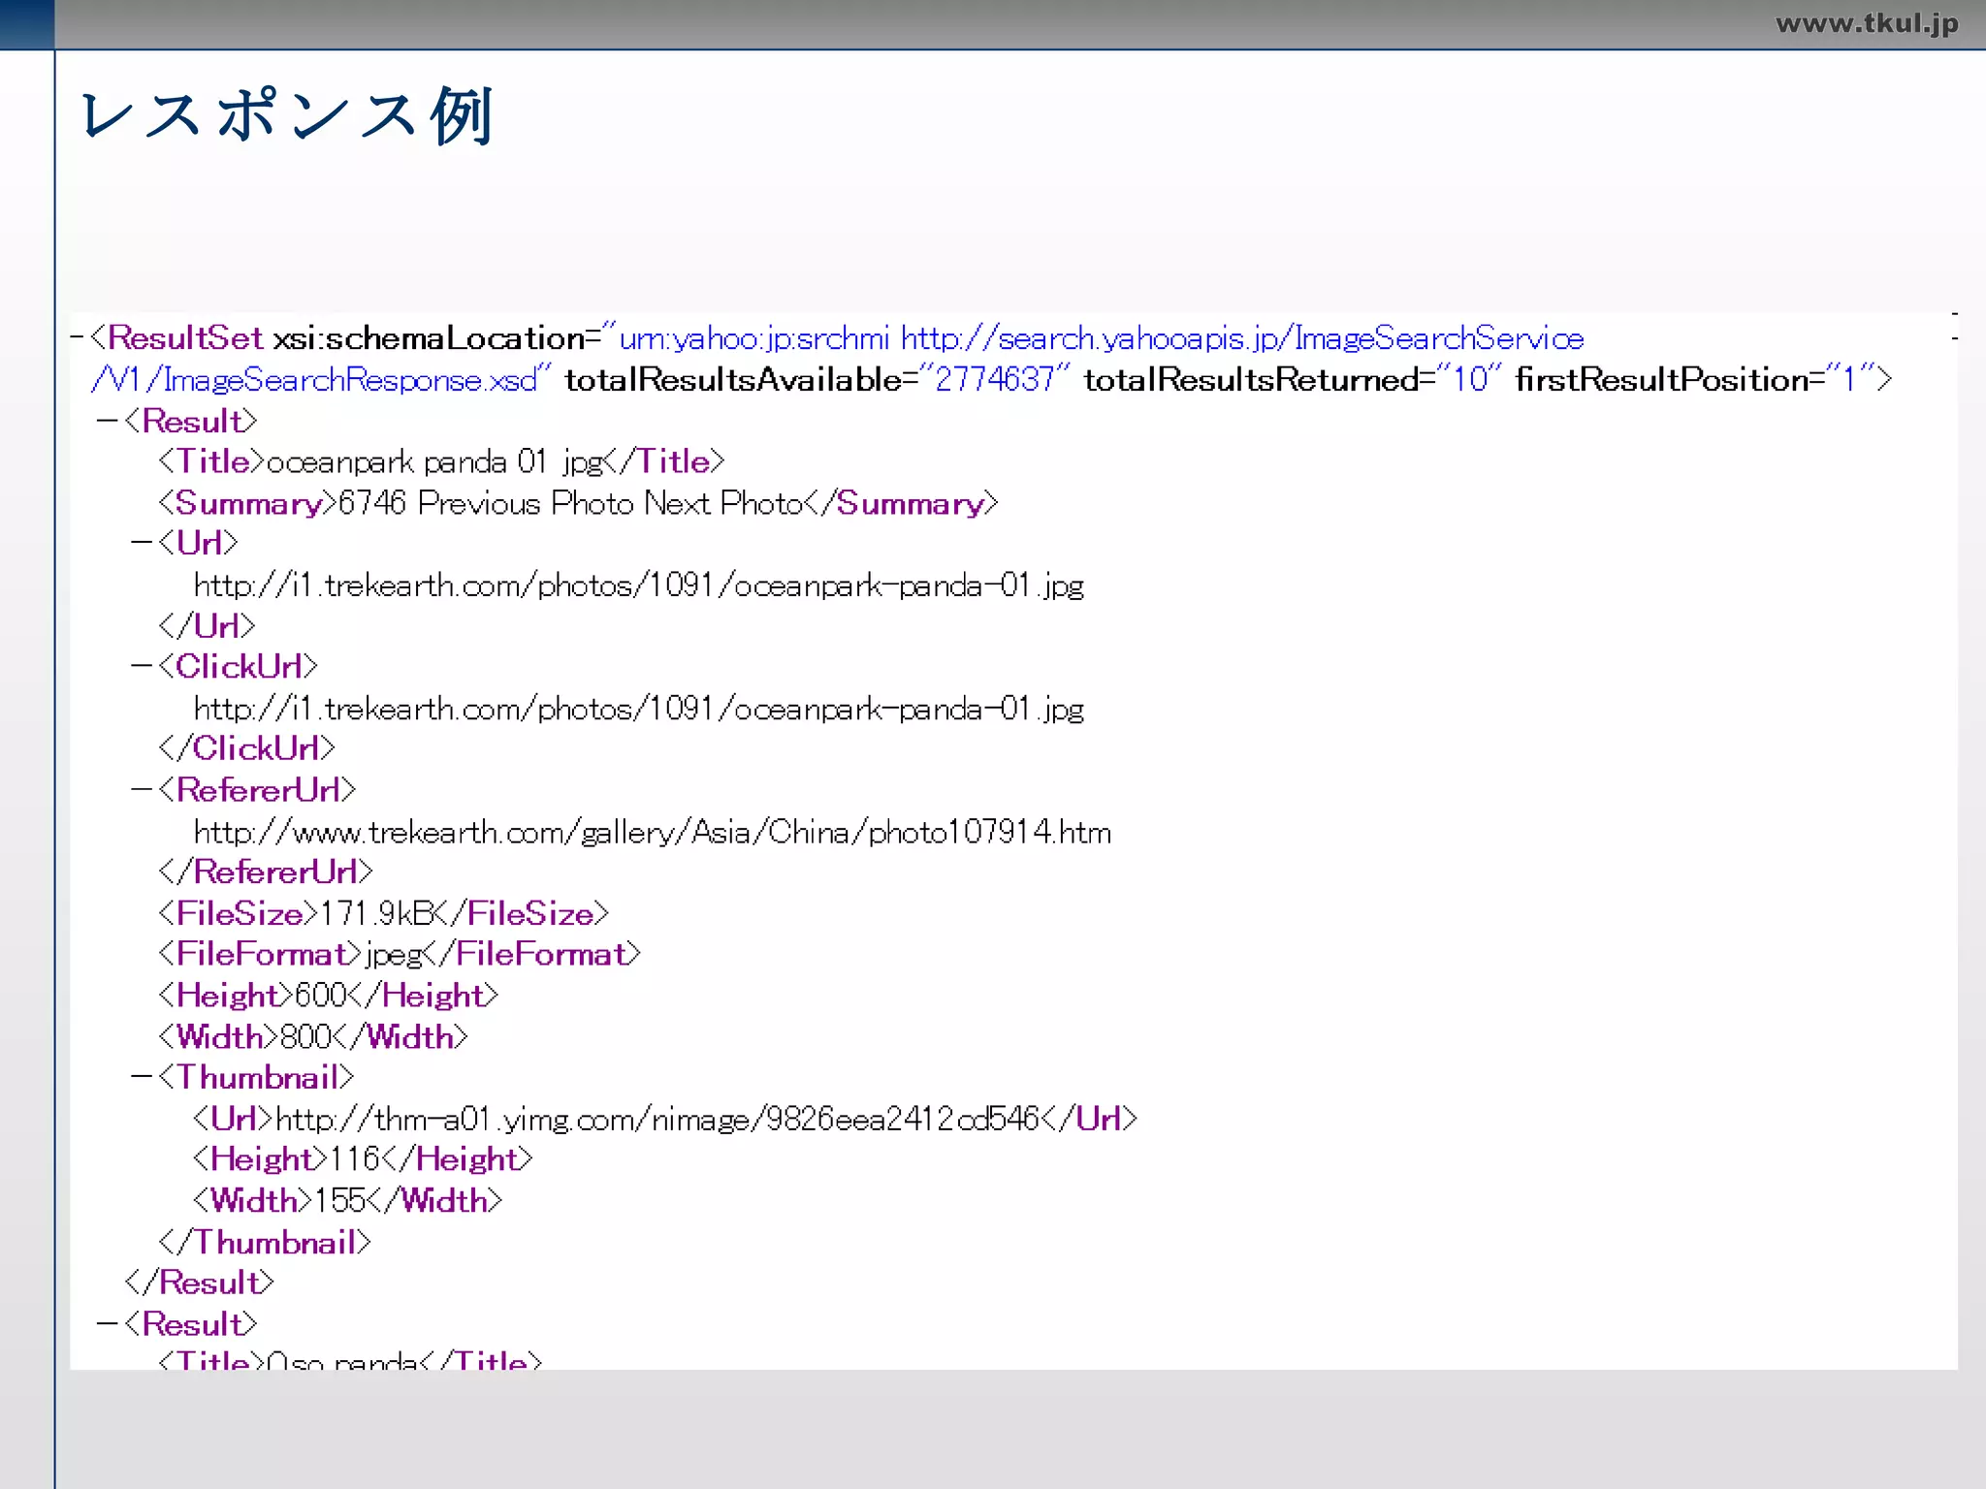Click the totalResultsReturned value 10
The image size is (1986, 1489).
click(1470, 380)
